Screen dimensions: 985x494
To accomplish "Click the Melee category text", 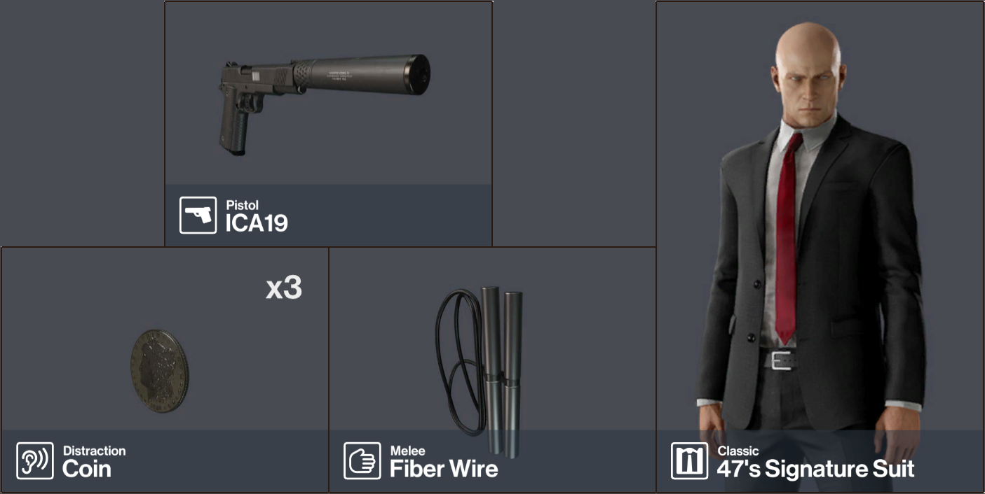I will point(407,451).
